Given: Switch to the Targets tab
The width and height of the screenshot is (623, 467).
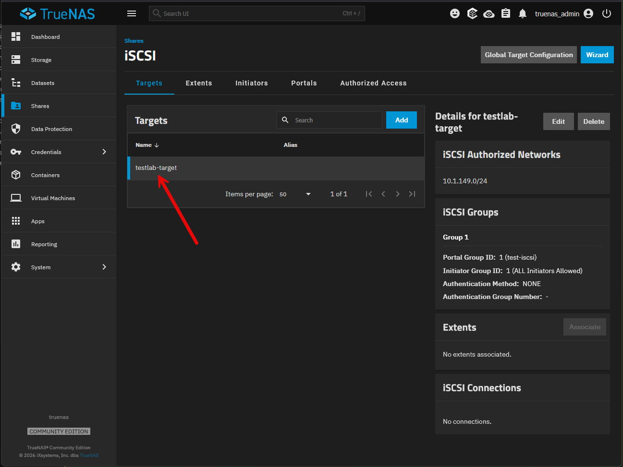Looking at the screenshot, I should point(149,83).
